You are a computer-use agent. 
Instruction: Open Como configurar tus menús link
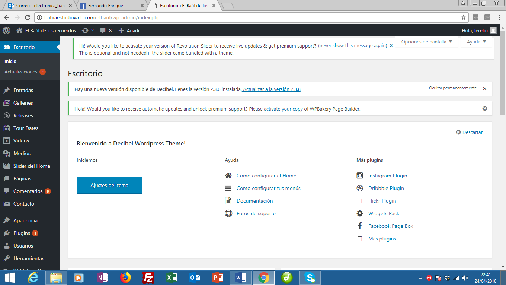269,188
